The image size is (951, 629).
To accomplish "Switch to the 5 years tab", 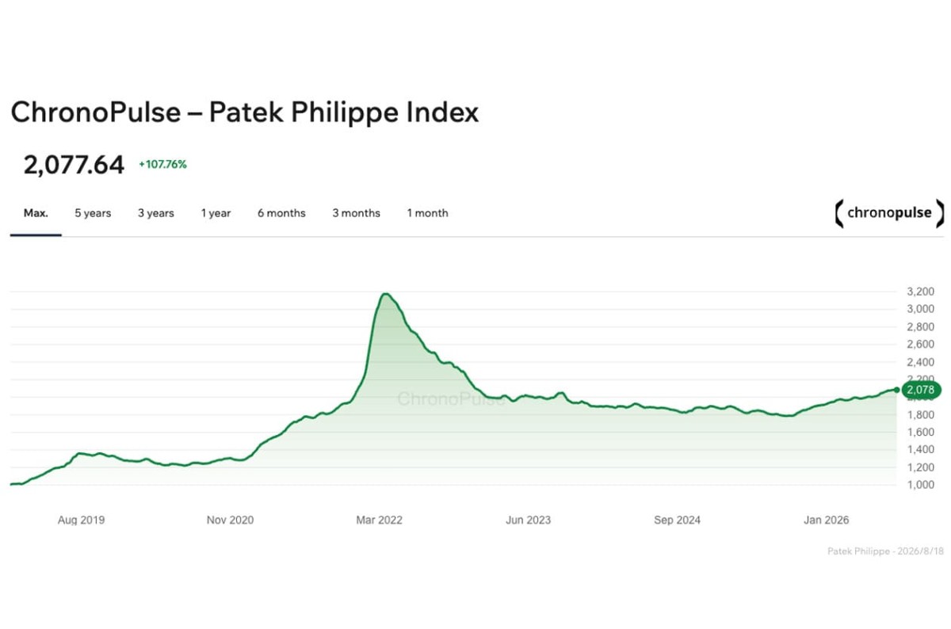I will (93, 213).
